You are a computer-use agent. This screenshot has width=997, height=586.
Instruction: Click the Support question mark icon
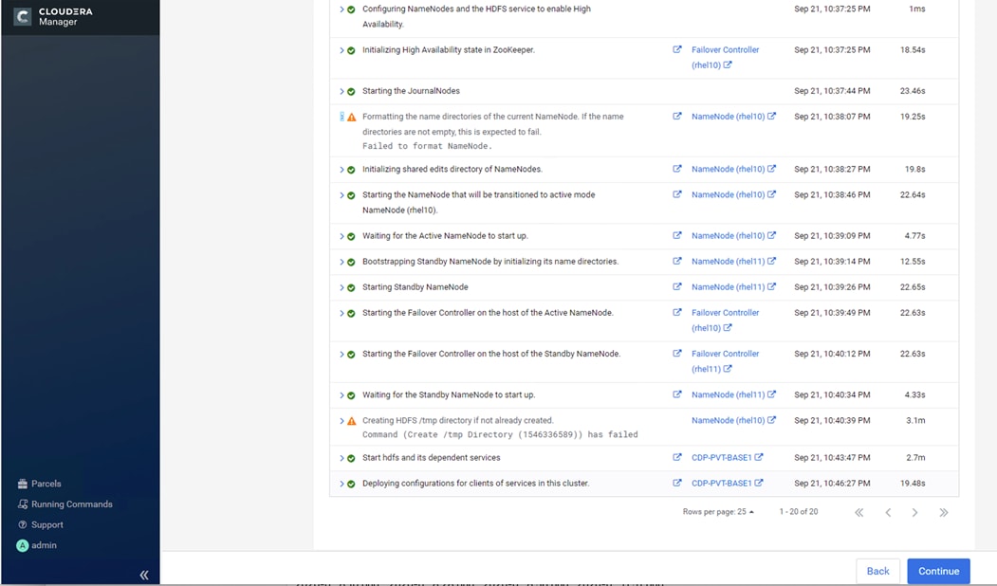[23, 525]
